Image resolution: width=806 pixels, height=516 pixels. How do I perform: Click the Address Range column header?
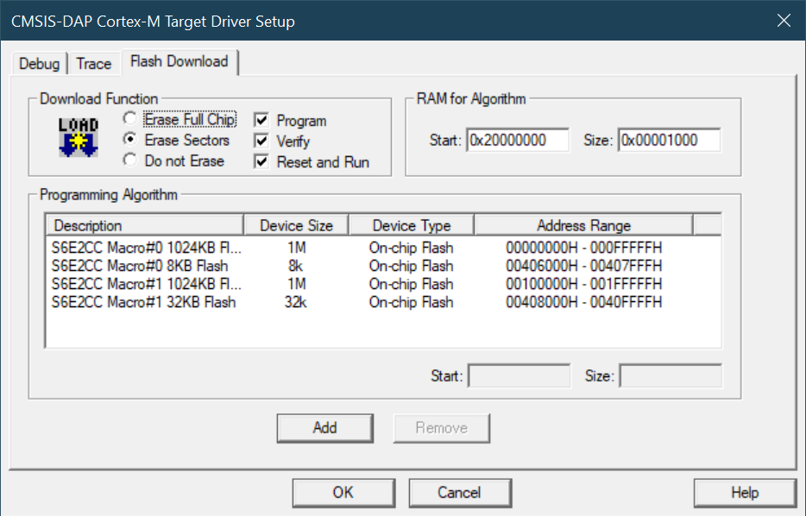point(583,225)
